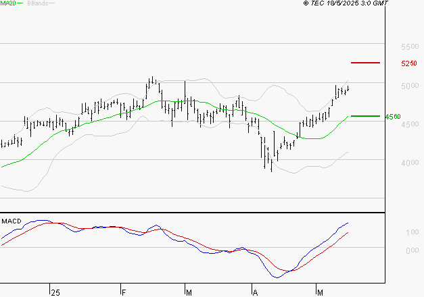Select the 'A' April marker on time axis

click(255, 292)
